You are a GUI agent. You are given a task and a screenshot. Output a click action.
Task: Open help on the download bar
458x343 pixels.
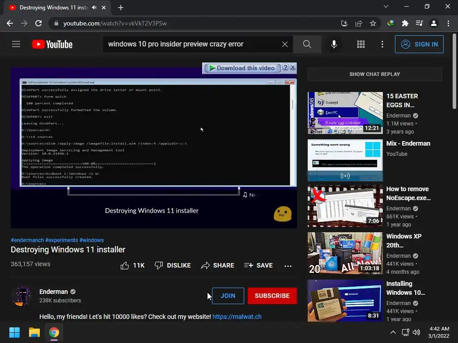pyautogui.click(x=285, y=67)
